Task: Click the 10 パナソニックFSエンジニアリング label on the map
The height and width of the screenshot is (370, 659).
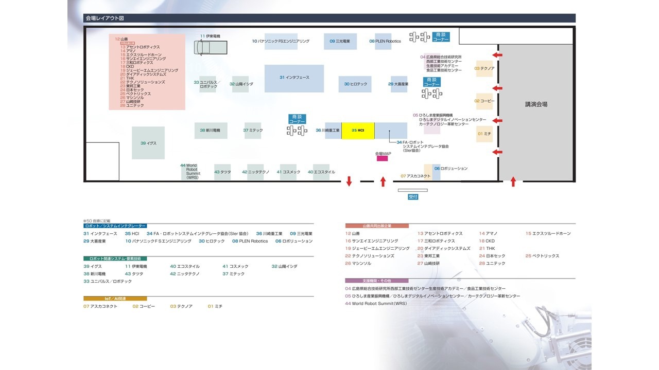Action: click(281, 41)
